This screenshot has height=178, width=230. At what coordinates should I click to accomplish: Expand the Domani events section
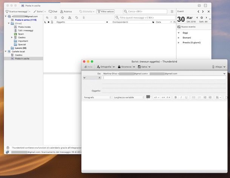click(179, 38)
